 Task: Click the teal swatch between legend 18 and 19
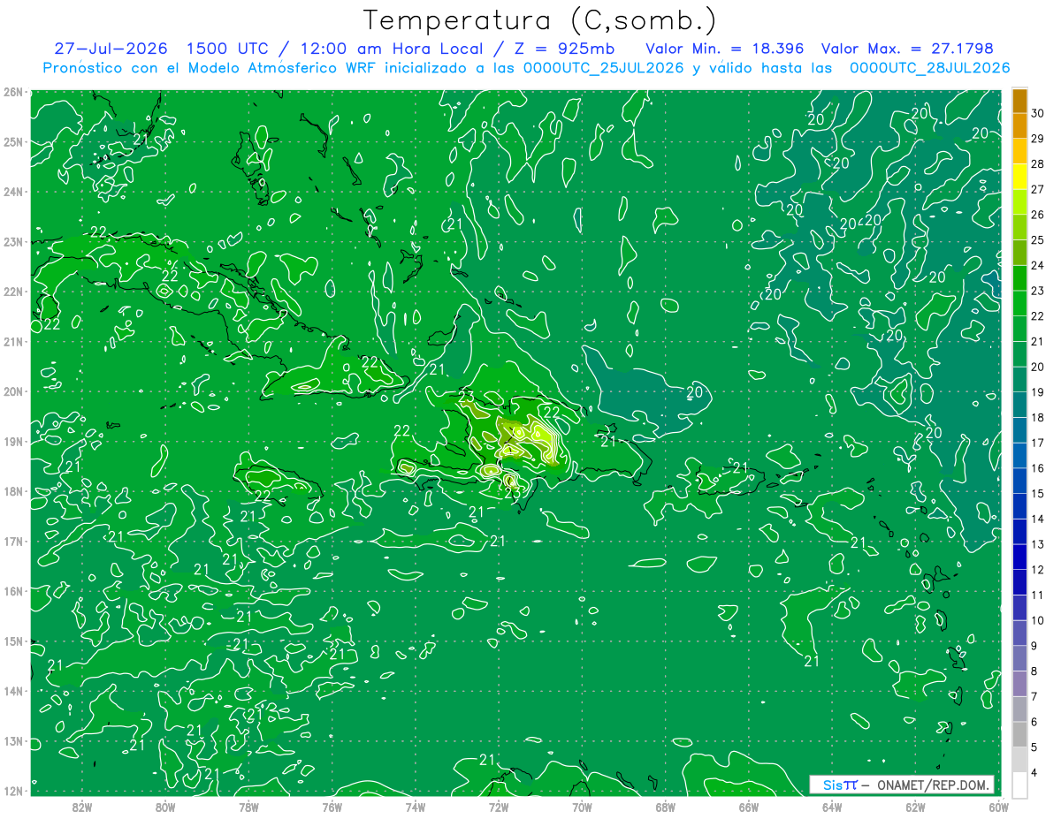coord(1019,405)
